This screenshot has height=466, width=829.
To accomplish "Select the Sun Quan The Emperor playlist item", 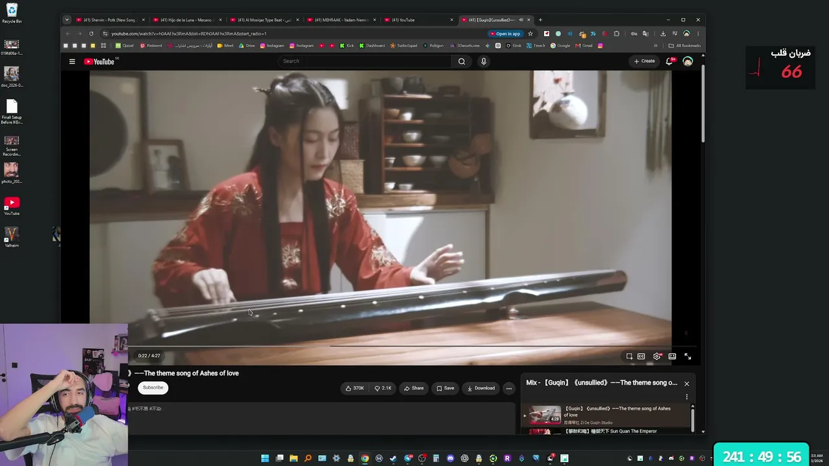I will point(606,430).
